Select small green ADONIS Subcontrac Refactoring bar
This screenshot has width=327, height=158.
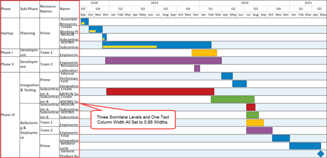253,115
